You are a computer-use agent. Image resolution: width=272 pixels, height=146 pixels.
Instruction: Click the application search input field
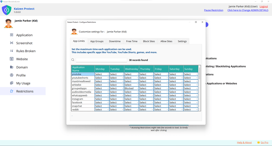101,60
